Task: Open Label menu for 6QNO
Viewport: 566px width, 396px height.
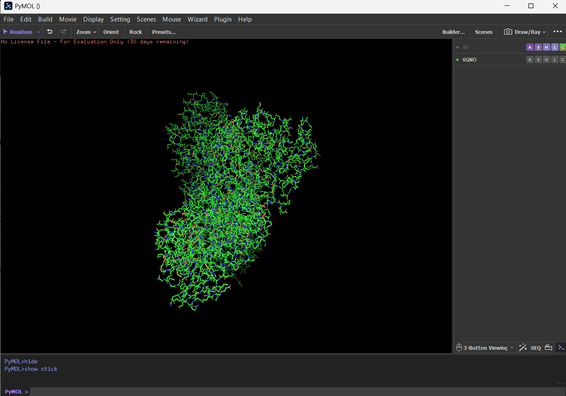Action: point(555,60)
